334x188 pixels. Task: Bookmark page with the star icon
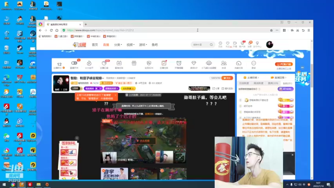(x=271, y=30)
